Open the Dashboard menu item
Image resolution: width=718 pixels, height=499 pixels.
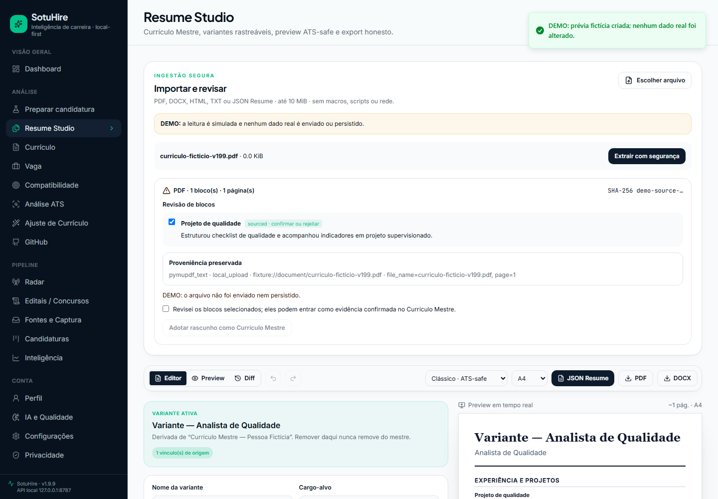pos(63,69)
